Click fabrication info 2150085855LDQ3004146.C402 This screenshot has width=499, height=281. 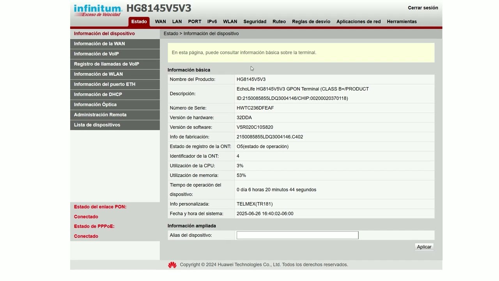point(270,137)
